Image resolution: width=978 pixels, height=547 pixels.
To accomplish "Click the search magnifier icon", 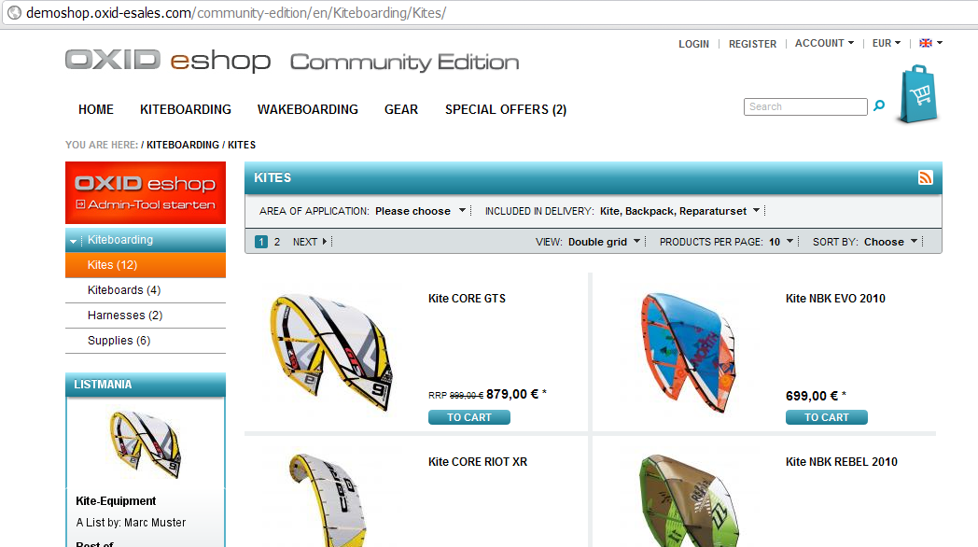I will tap(879, 106).
